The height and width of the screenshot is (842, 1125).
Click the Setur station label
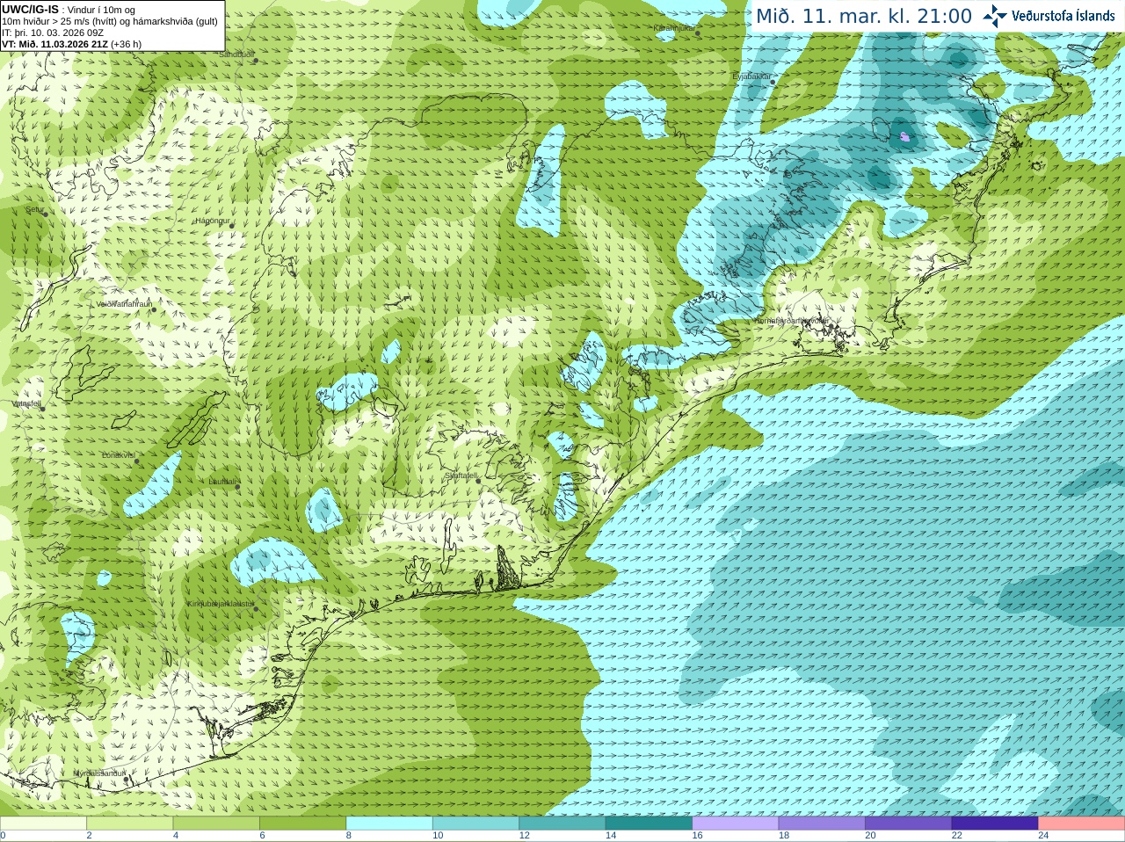click(34, 210)
